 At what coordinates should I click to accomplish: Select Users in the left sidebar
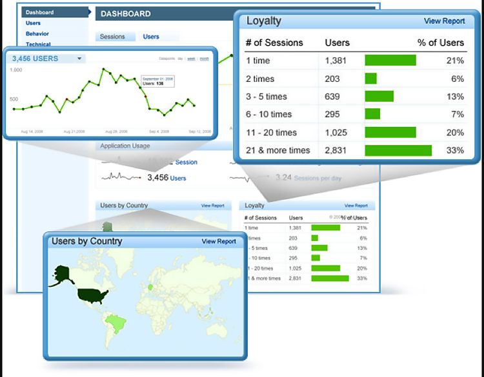33,23
